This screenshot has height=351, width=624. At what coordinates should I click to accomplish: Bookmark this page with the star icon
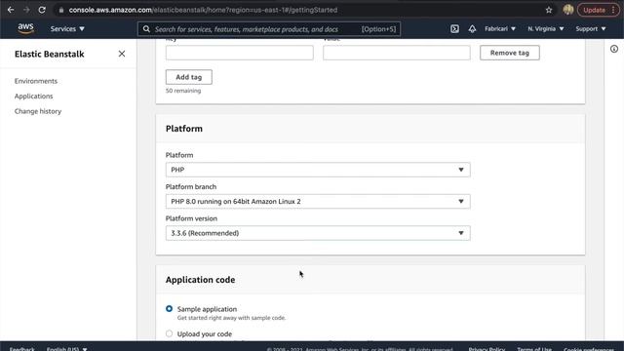(x=549, y=10)
